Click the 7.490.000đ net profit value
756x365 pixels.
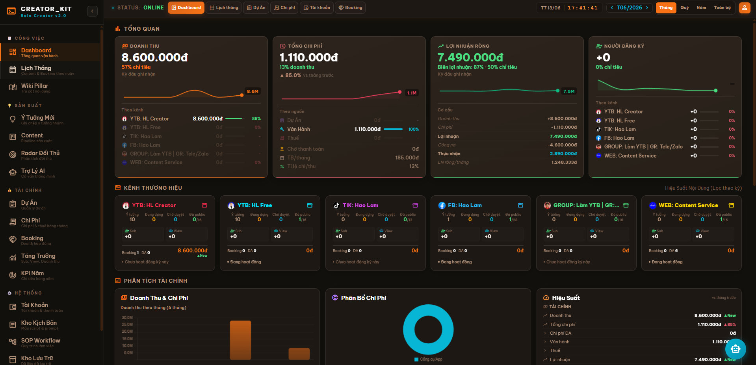(470, 57)
